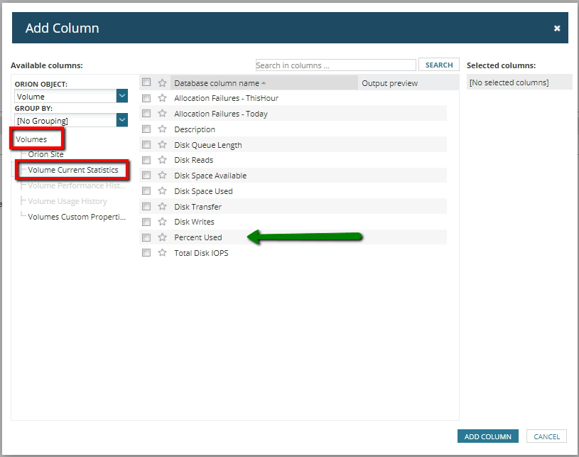Click the Disk Queue Length row text
Viewport: 579px width, 457px height.
tap(208, 145)
